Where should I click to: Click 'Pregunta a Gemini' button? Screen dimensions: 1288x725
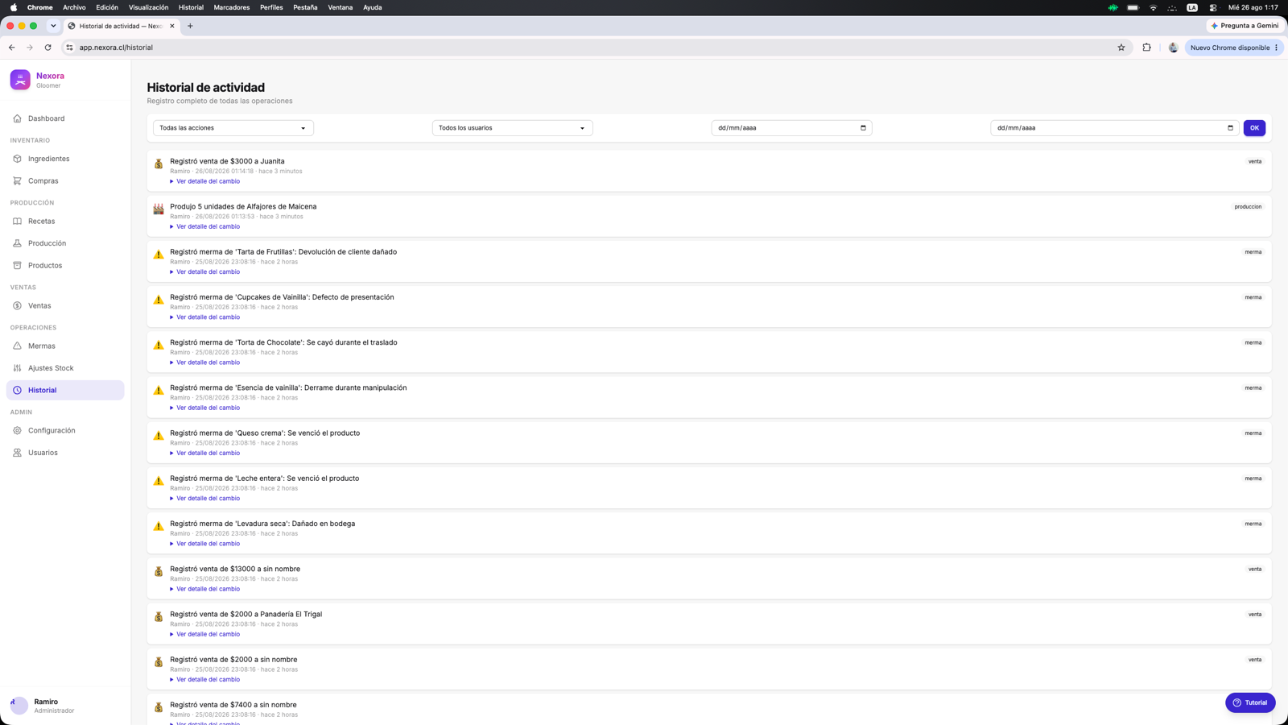[x=1245, y=26]
